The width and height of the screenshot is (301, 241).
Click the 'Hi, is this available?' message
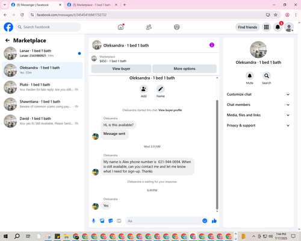[119, 125]
